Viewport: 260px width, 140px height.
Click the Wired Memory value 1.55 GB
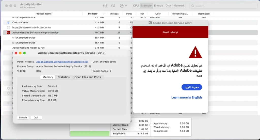pyautogui.click(x=184, y=127)
